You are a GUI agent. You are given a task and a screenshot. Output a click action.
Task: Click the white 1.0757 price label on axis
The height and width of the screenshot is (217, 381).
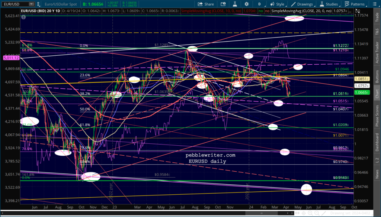pyautogui.click(x=362, y=86)
